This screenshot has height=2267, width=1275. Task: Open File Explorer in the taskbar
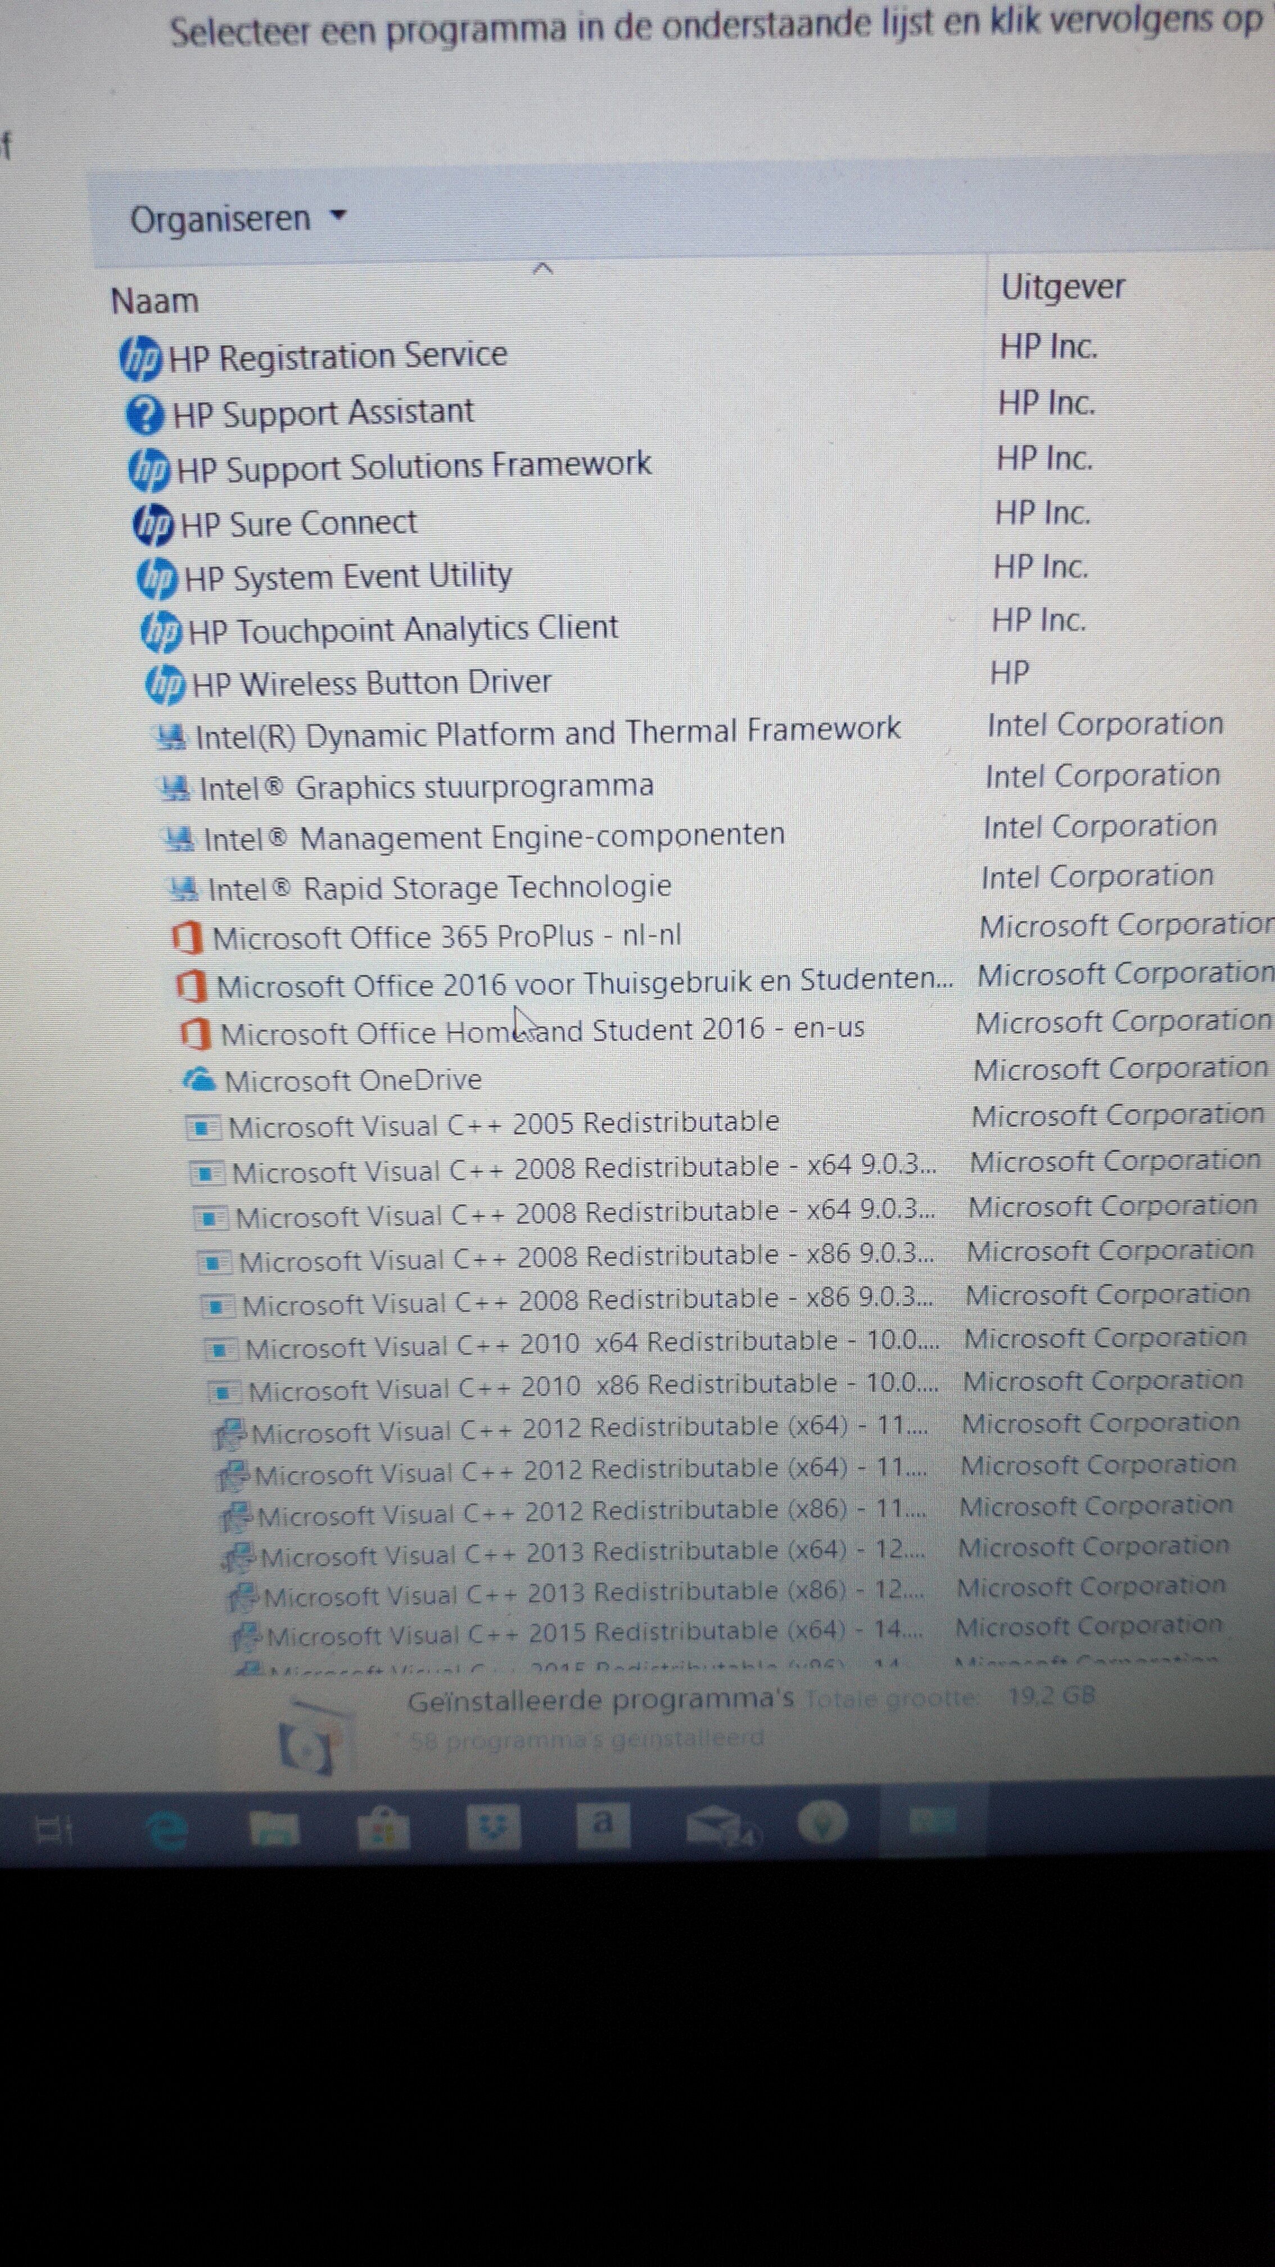click(274, 1830)
